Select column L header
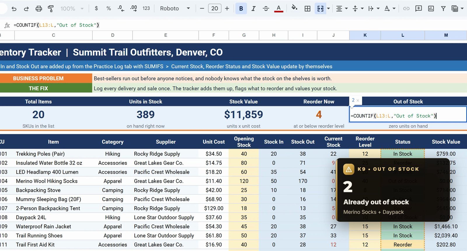This screenshot has height=251, width=467. tap(403, 35)
